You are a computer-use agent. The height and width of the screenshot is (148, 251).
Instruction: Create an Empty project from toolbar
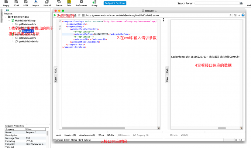tap(6, 3)
